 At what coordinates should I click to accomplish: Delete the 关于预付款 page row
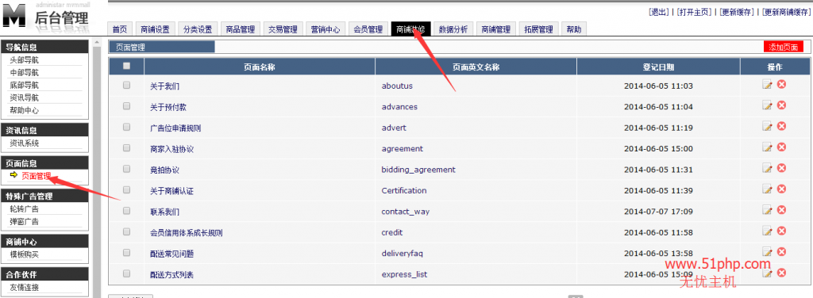point(781,105)
